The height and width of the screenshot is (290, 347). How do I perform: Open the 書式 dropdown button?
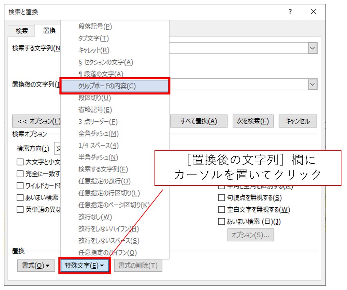click(36, 266)
